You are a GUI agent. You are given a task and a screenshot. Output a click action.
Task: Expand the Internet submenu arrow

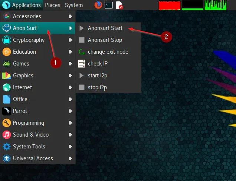[x=71, y=87]
